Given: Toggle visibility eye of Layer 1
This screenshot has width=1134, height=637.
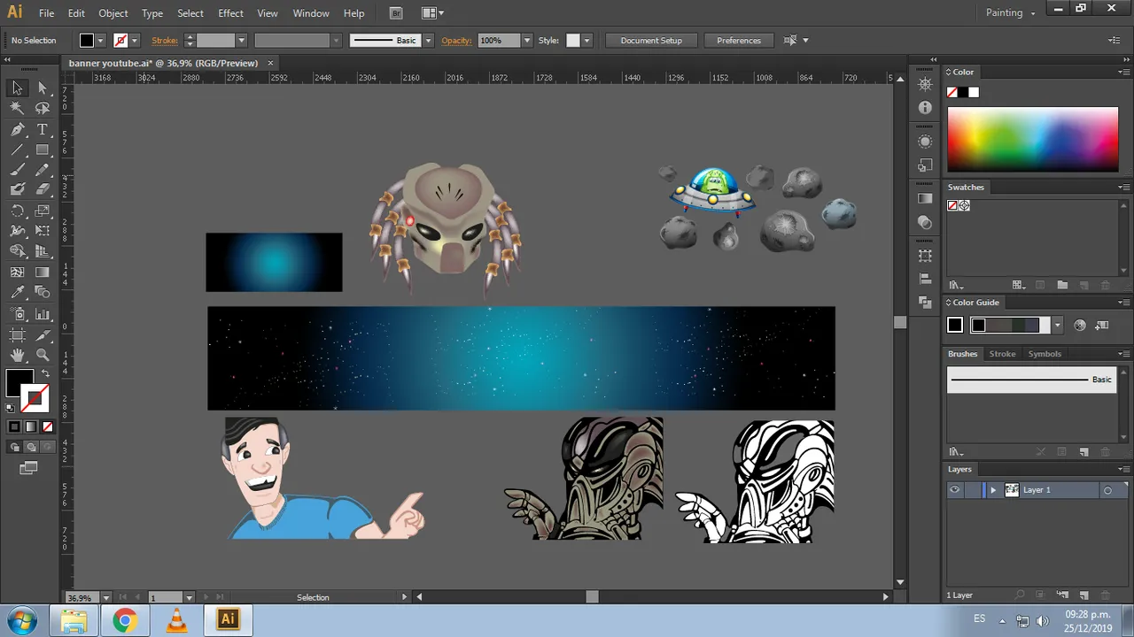Looking at the screenshot, I should point(954,490).
